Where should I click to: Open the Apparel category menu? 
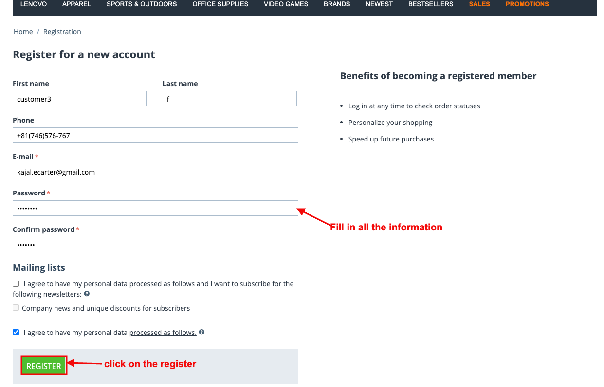point(77,4)
